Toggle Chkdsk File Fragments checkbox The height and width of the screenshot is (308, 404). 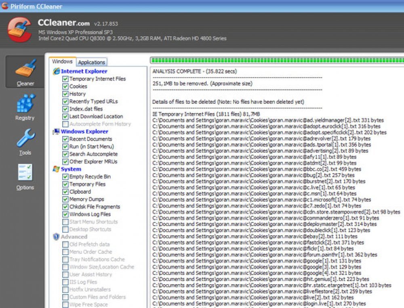coord(65,207)
